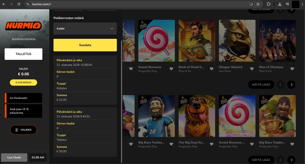Open Big Bass Football game thumbnail

pyautogui.click(x=157, y=116)
